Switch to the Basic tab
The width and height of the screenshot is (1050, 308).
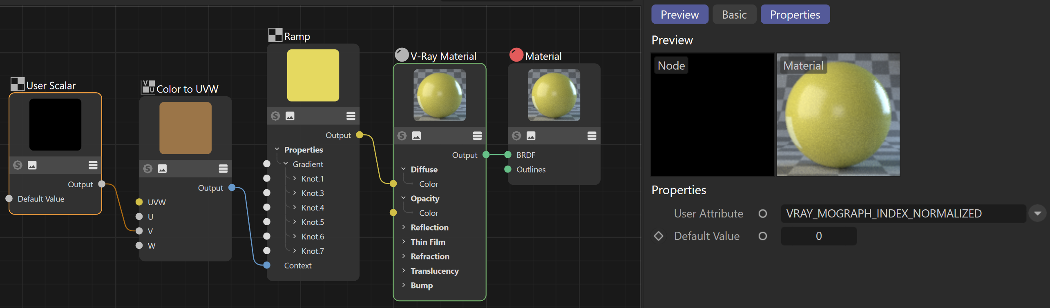(x=734, y=15)
